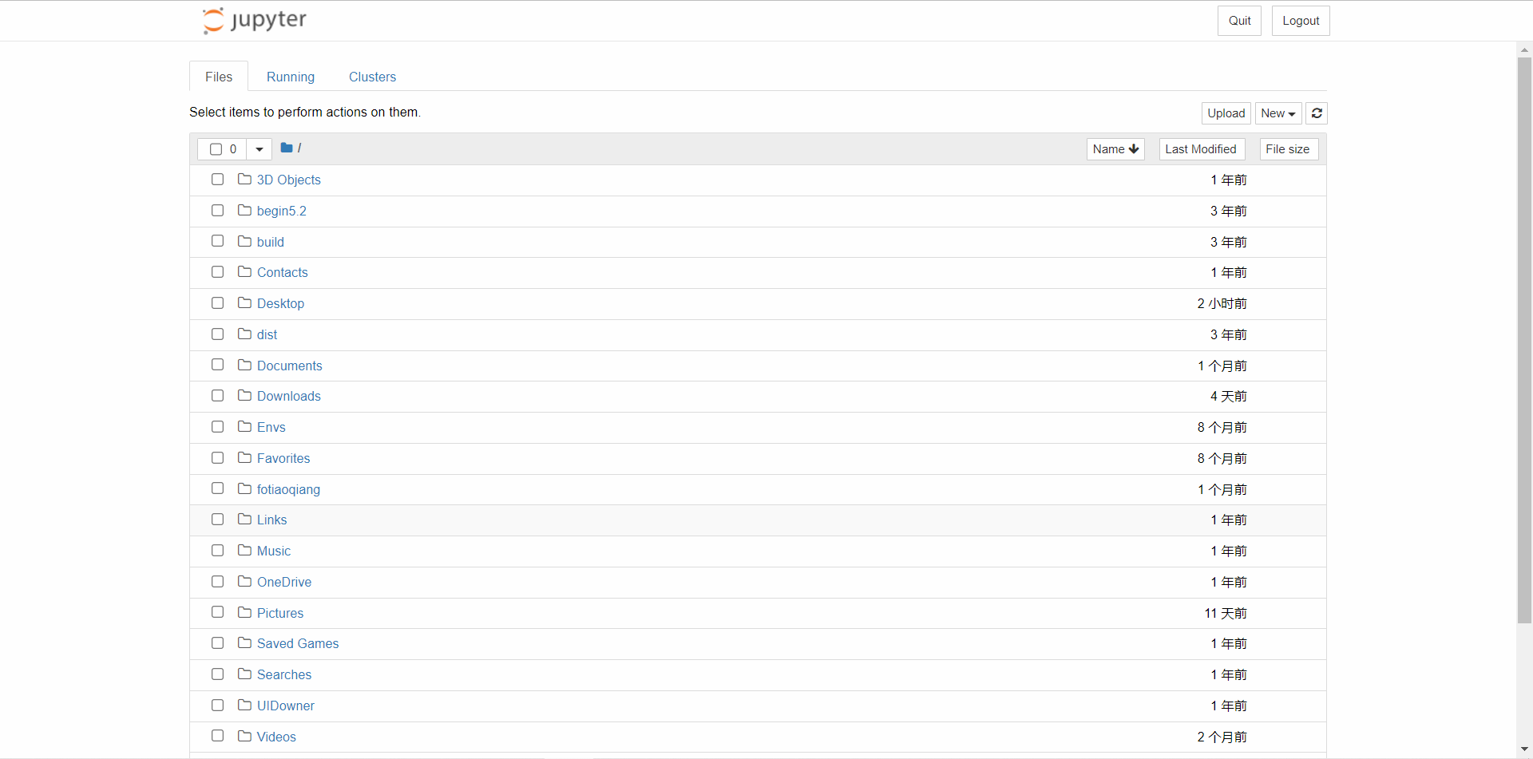The width and height of the screenshot is (1533, 759).
Task: Click the folder icon beside Contacts
Action: 244,272
